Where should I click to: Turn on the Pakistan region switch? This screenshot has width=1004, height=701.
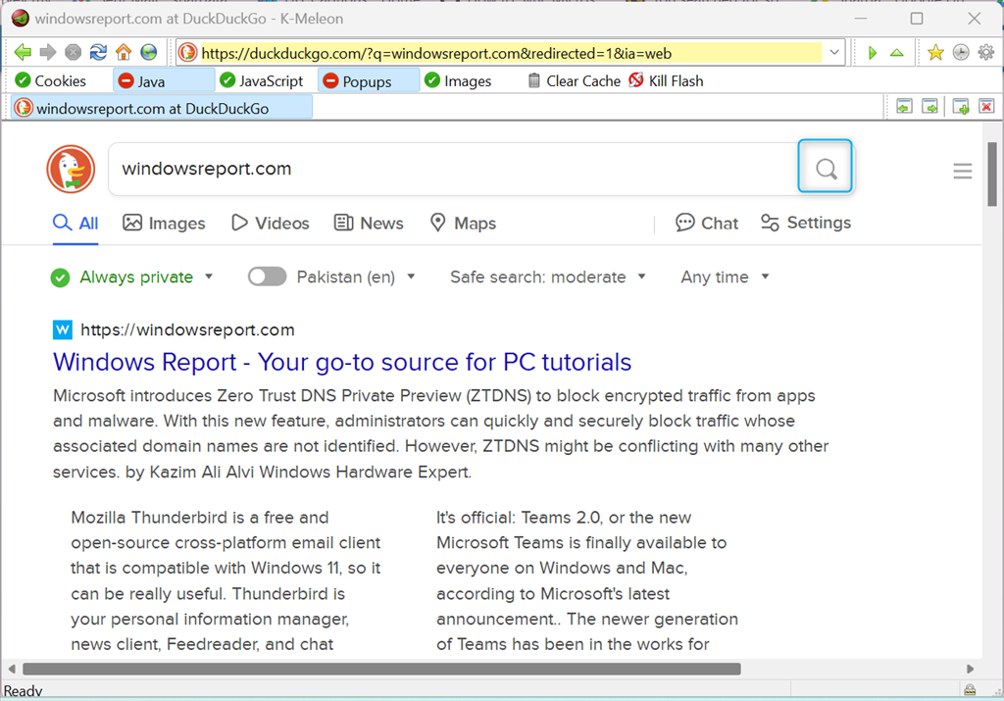[267, 276]
